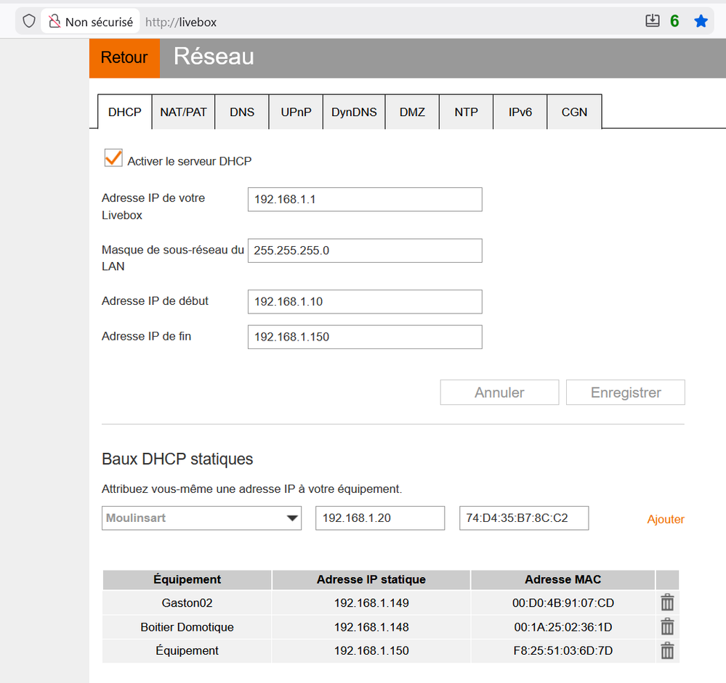This screenshot has width=726, height=683.
Task: Uncheck Activer le serveur DHCP
Action: click(113, 159)
